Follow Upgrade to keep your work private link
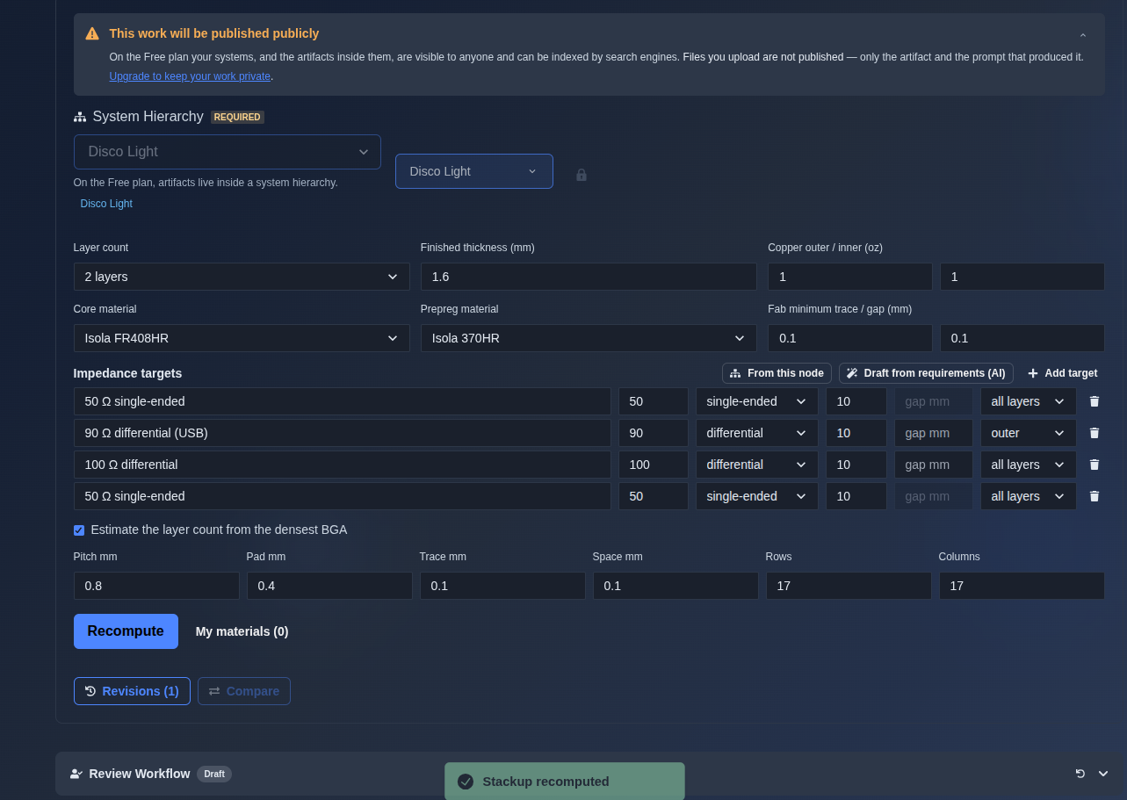Screen dimensions: 1127x800 190,76
